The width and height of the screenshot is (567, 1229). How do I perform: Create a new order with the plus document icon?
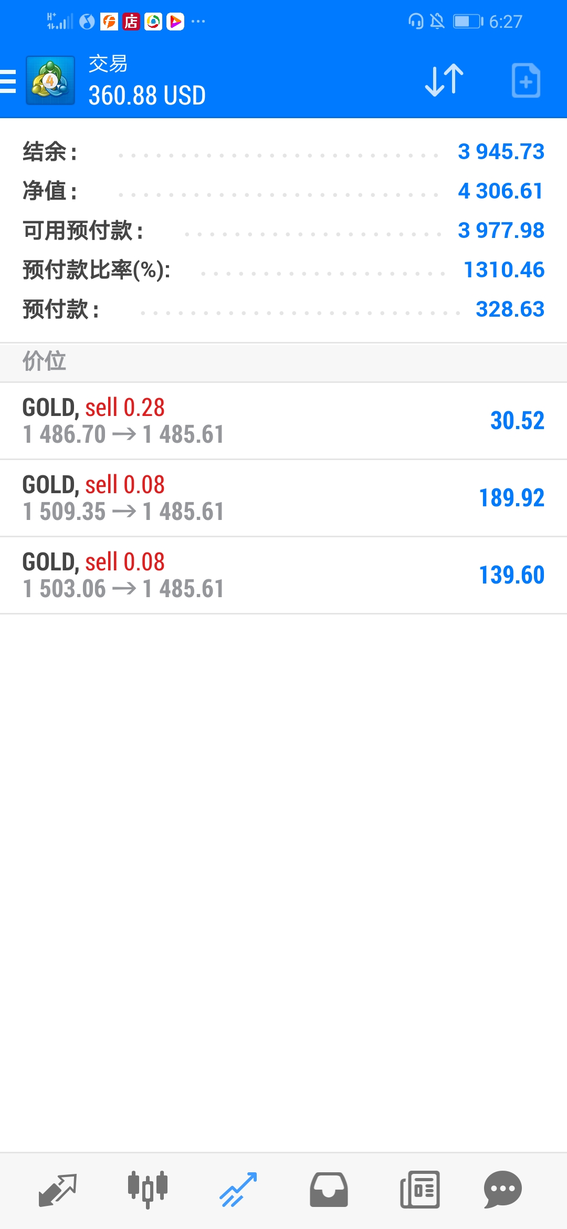point(526,80)
